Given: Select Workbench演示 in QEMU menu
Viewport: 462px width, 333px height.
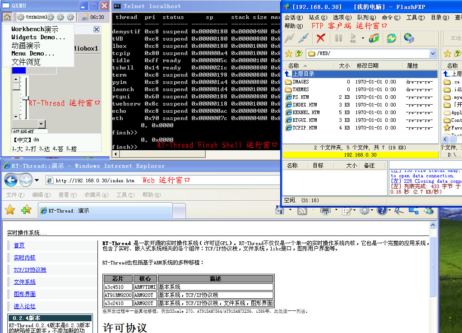Looking at the screenshot, I should click(35, 29).
